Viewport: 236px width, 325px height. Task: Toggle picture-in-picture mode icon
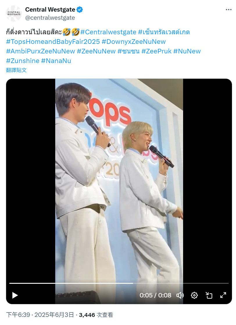click(x=209, y=295)
